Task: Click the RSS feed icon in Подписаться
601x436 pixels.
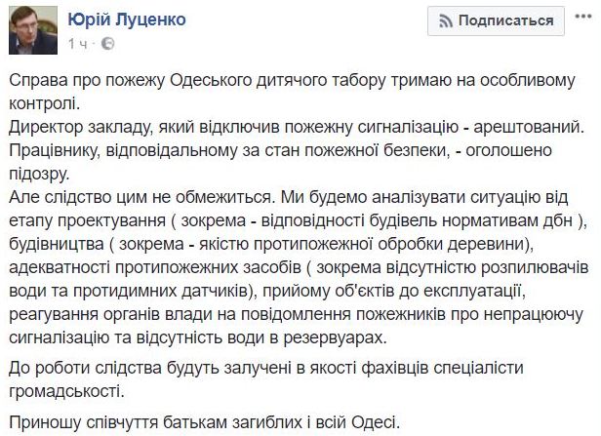Action: [446, 20]
